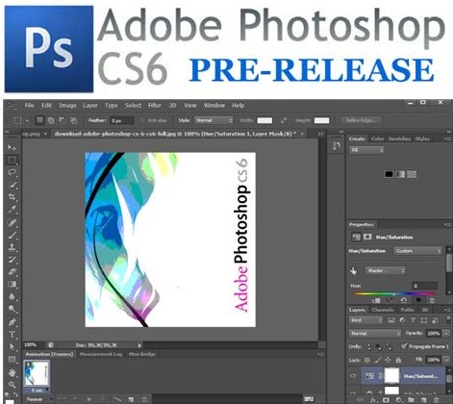Select the Blur tool
The width and height of the screenshot is (453, 404).
12,296
